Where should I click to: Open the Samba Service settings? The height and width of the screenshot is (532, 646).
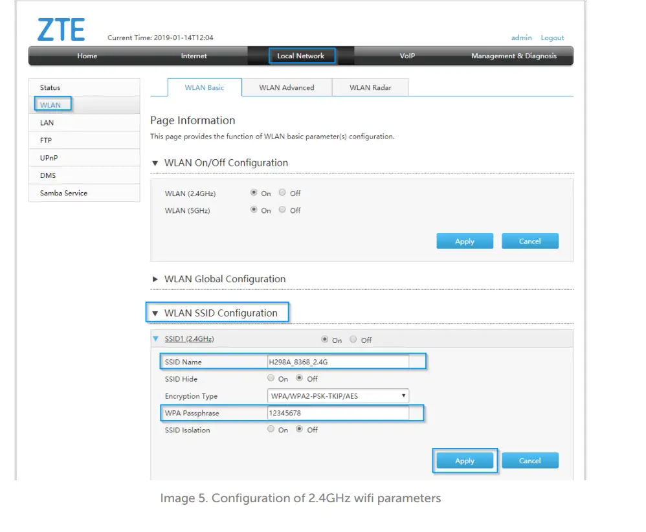coord(63,192)
